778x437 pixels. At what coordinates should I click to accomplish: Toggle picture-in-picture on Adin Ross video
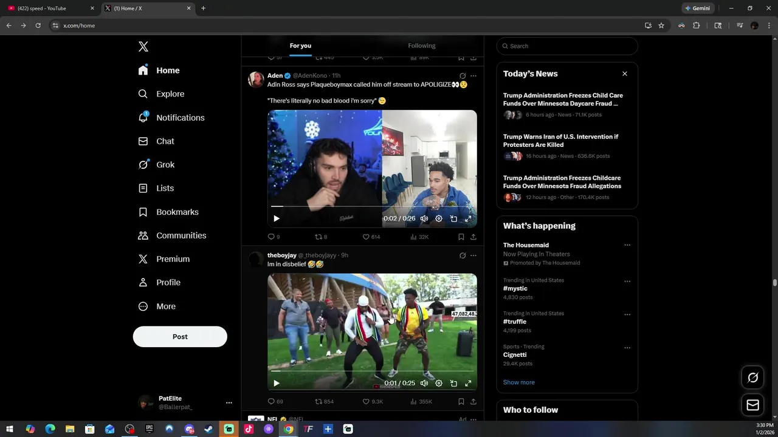pyautogui.click(x=453, y=218)
